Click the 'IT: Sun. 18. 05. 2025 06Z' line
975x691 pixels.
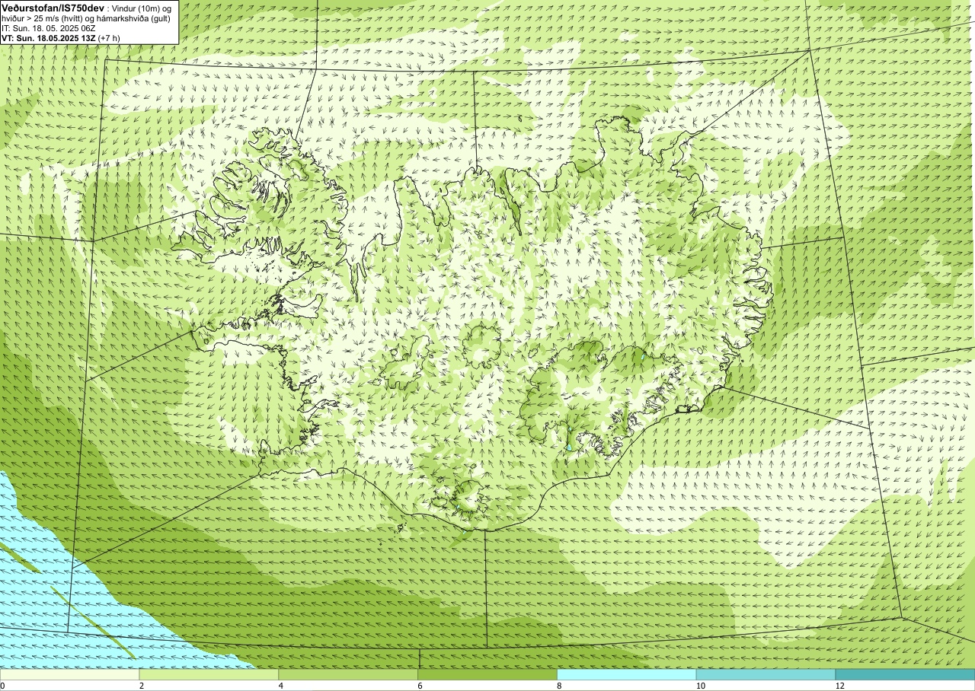click(x=48, y=28)
